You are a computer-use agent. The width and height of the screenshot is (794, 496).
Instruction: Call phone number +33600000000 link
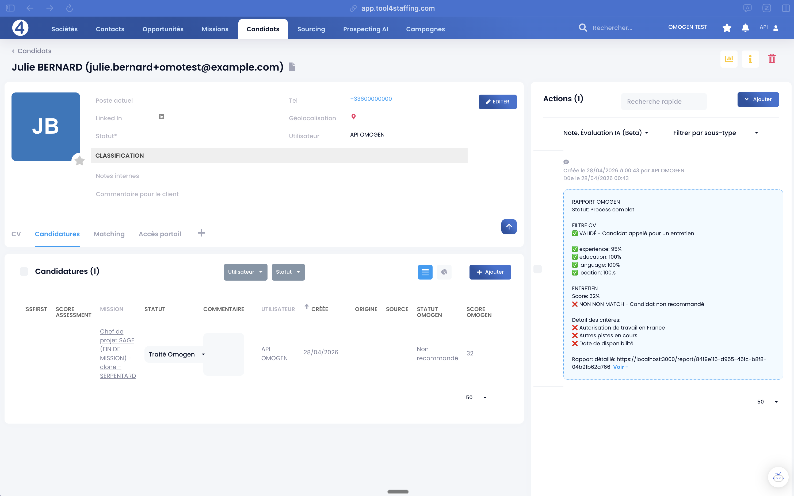click(371, 99)
